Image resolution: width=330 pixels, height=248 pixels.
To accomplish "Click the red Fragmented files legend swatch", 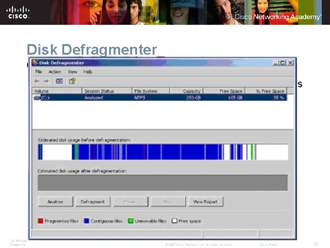I will click(40, 221).
